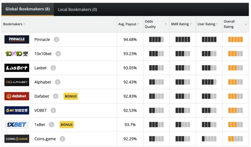Sort by Avg. Payout column arrow
The width and height of the screenshot is (251, 147).
tap(138, 24)
